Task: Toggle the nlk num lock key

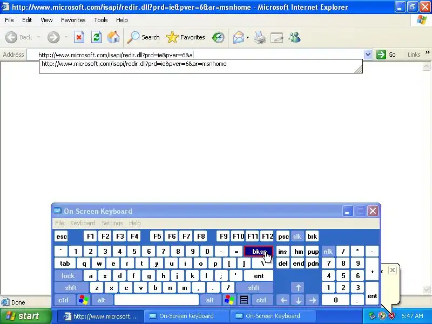Action: point(328,251)
